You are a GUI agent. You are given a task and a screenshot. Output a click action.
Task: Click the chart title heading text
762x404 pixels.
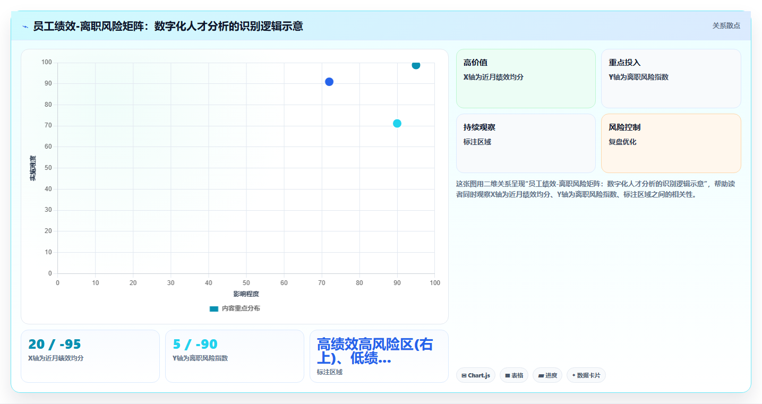click(x=168, y=26)
